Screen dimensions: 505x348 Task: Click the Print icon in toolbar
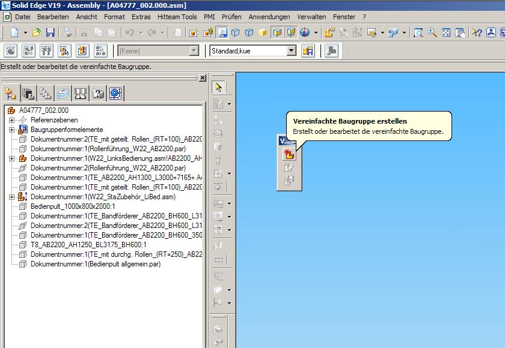(67, 32)
